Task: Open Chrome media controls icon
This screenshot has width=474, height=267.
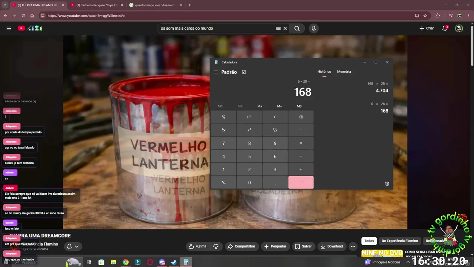Action: pos(451,16)
